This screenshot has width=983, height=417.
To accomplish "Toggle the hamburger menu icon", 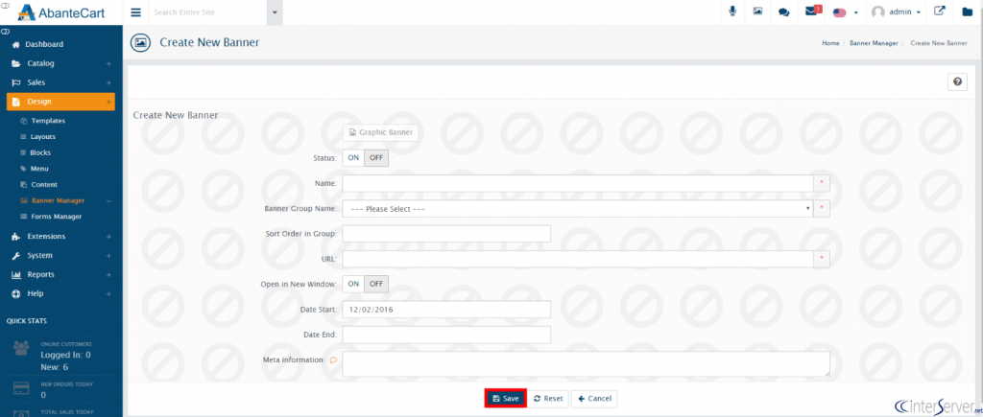I will 135,12.
